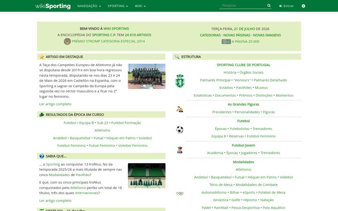338x211 pixels.
Task: Open the Categorias link
Action: pos(210,35)
